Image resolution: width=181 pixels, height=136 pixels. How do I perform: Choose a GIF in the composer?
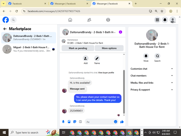[x=80, y=121]
